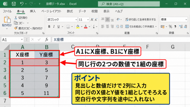
Task: Click the phonetic guide (ふりがな) icon
Action: [x=94, y=26]
